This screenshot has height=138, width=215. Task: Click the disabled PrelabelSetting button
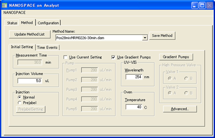click(31, 109)
